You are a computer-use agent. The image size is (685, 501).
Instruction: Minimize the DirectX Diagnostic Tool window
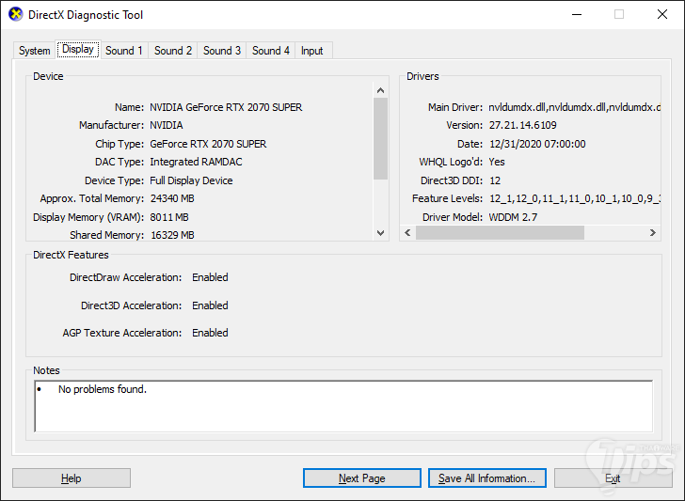tap(577, 14)
